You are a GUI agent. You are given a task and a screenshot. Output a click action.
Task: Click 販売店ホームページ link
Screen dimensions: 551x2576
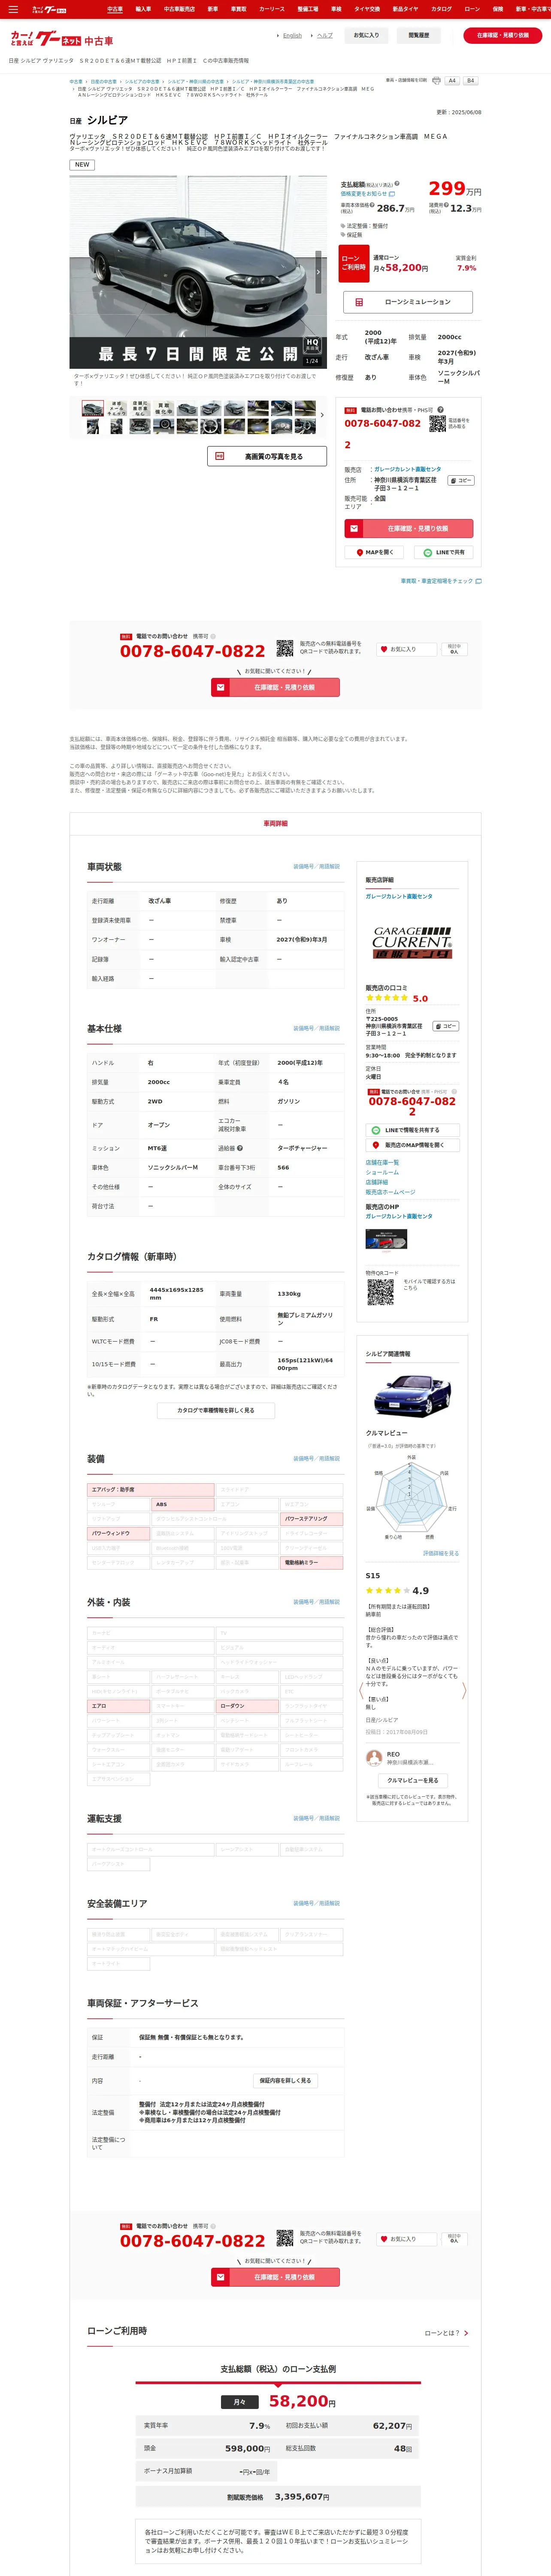[390, 1192]
